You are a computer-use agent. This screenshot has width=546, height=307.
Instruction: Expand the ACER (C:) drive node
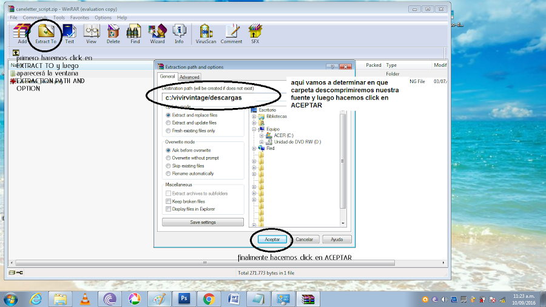(261, 136)
